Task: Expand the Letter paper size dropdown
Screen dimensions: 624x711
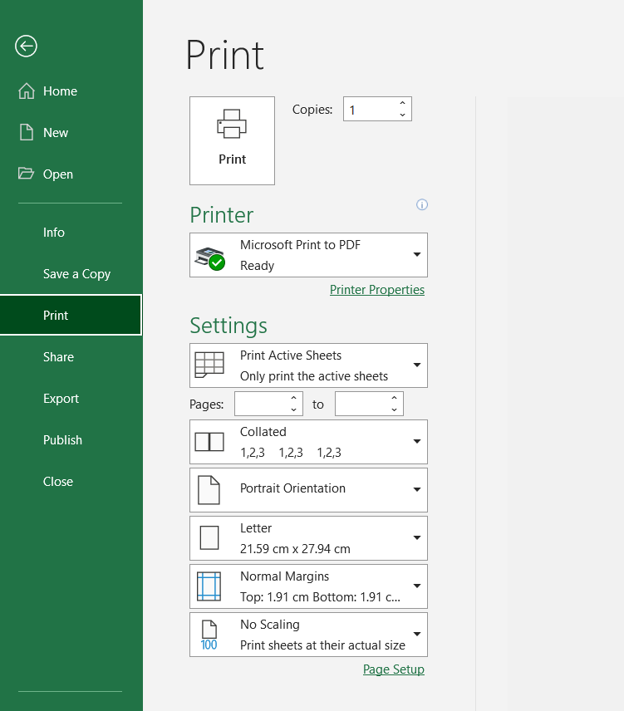Action: click(417, 538)
